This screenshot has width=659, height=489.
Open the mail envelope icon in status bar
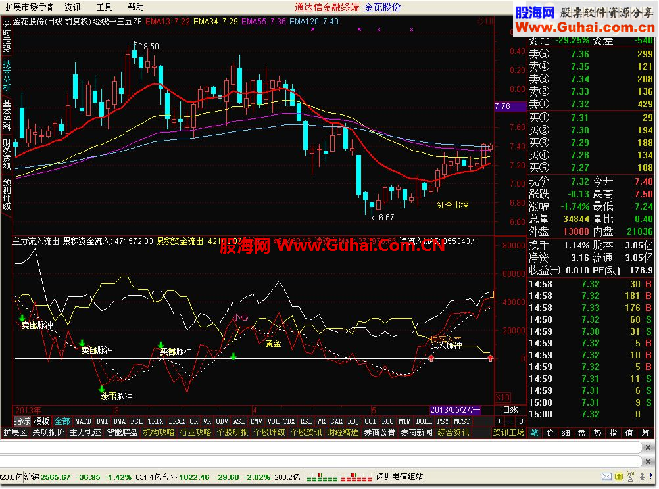[x=606, y=477]
